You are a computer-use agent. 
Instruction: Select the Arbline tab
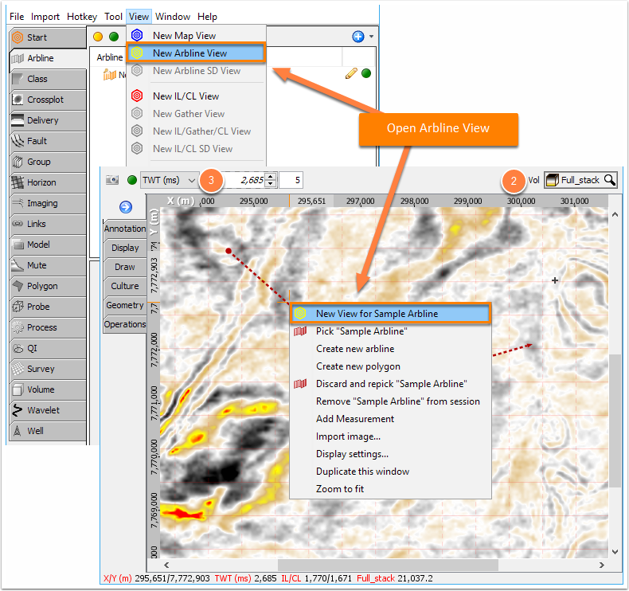(48, 59)
